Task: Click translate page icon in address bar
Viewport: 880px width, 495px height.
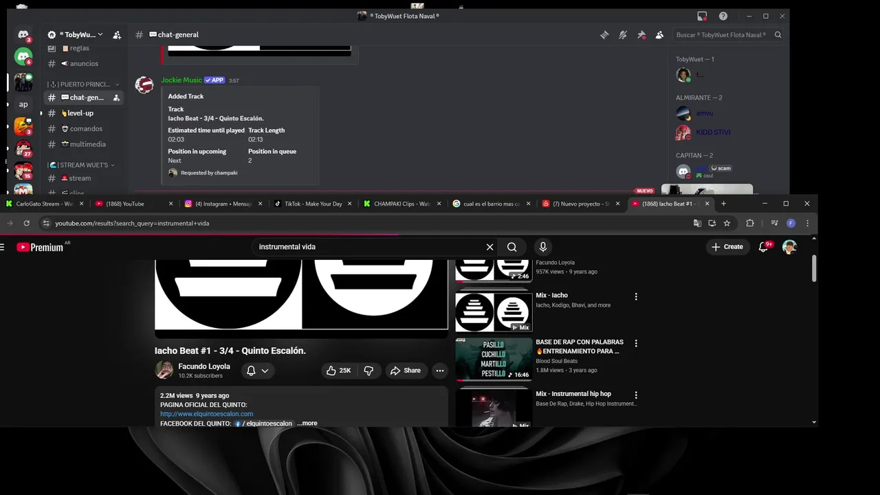Action: pyautogui.click(x=697, y=223)
